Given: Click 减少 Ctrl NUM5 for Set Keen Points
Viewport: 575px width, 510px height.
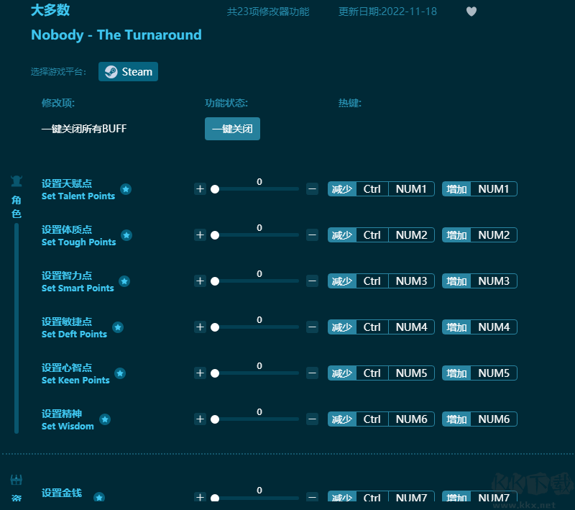Looking at the screenshot, I should click(x=381, y=373).
